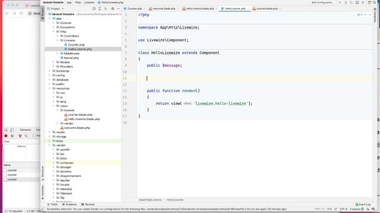
Task: Open the Event Log
Action: (x=363, y=205)
